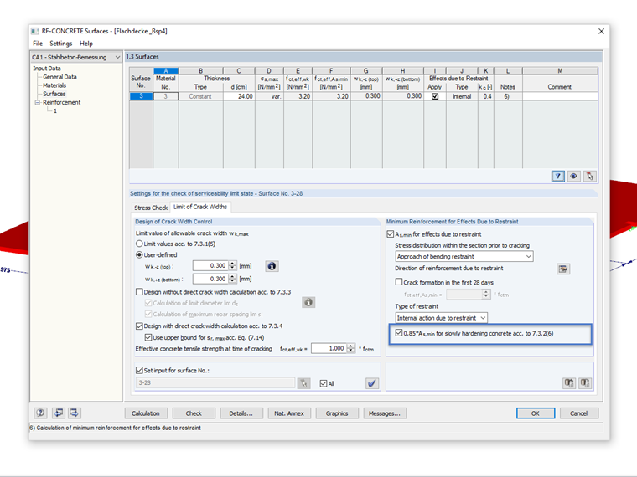Apply input with the blue checkmark icon
This screenshot has height=477, width=637.
pyautogui.click(x=371, y=383)
